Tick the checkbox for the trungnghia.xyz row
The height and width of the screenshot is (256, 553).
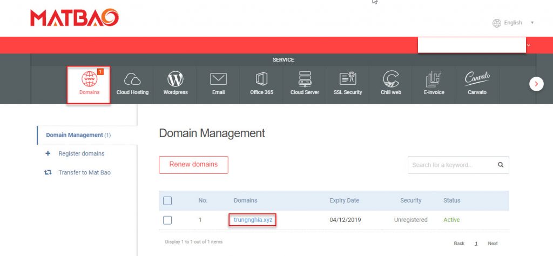[167, 220]
